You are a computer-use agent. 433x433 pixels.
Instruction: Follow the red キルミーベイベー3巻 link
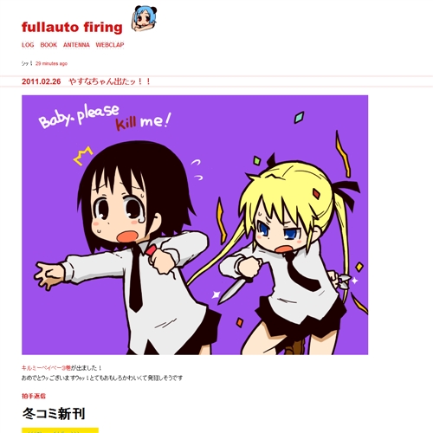pos(46,368)
